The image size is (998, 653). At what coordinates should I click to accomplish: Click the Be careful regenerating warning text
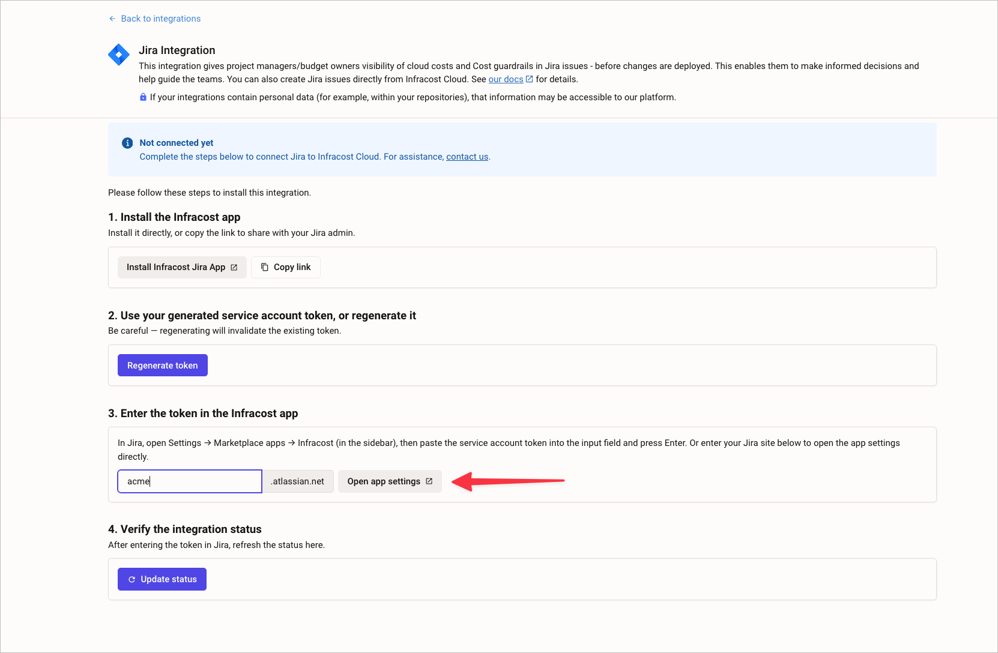[225, 331]
